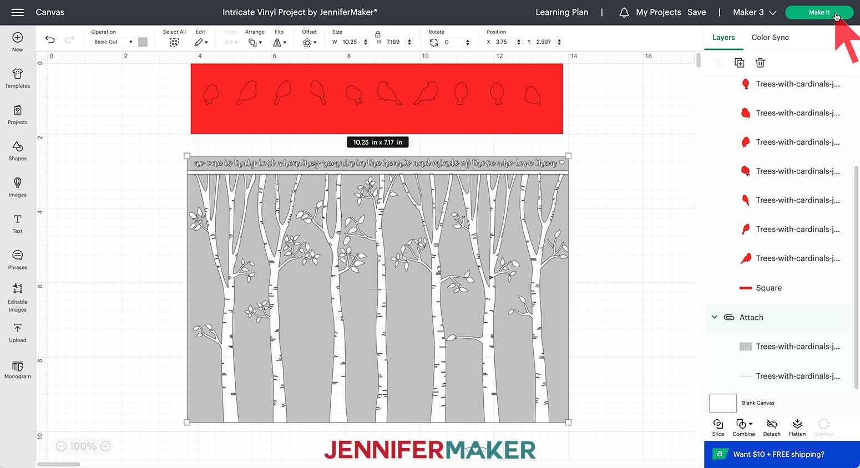Open the Images library
The height and width of the screenshot is (468, 860).
18,187
